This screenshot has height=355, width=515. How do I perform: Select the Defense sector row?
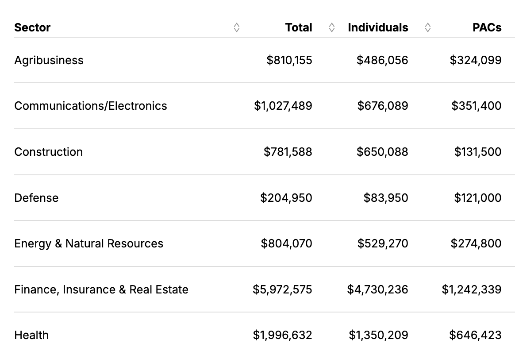pyautogui.click(x=36, y=197)
